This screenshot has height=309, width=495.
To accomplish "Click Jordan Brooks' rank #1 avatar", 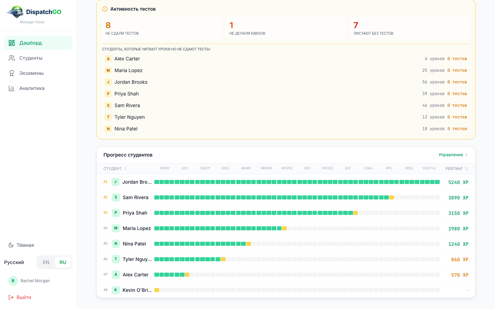I will click(x=115, y=182).
